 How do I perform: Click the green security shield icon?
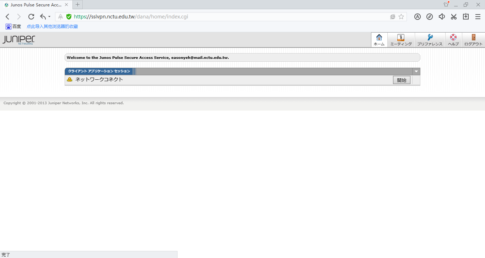point(69,17)
